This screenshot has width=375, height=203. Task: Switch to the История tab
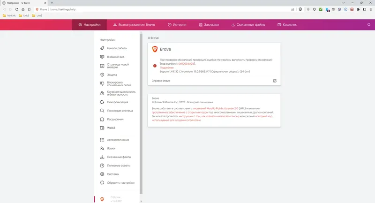[x=177, y=25]
